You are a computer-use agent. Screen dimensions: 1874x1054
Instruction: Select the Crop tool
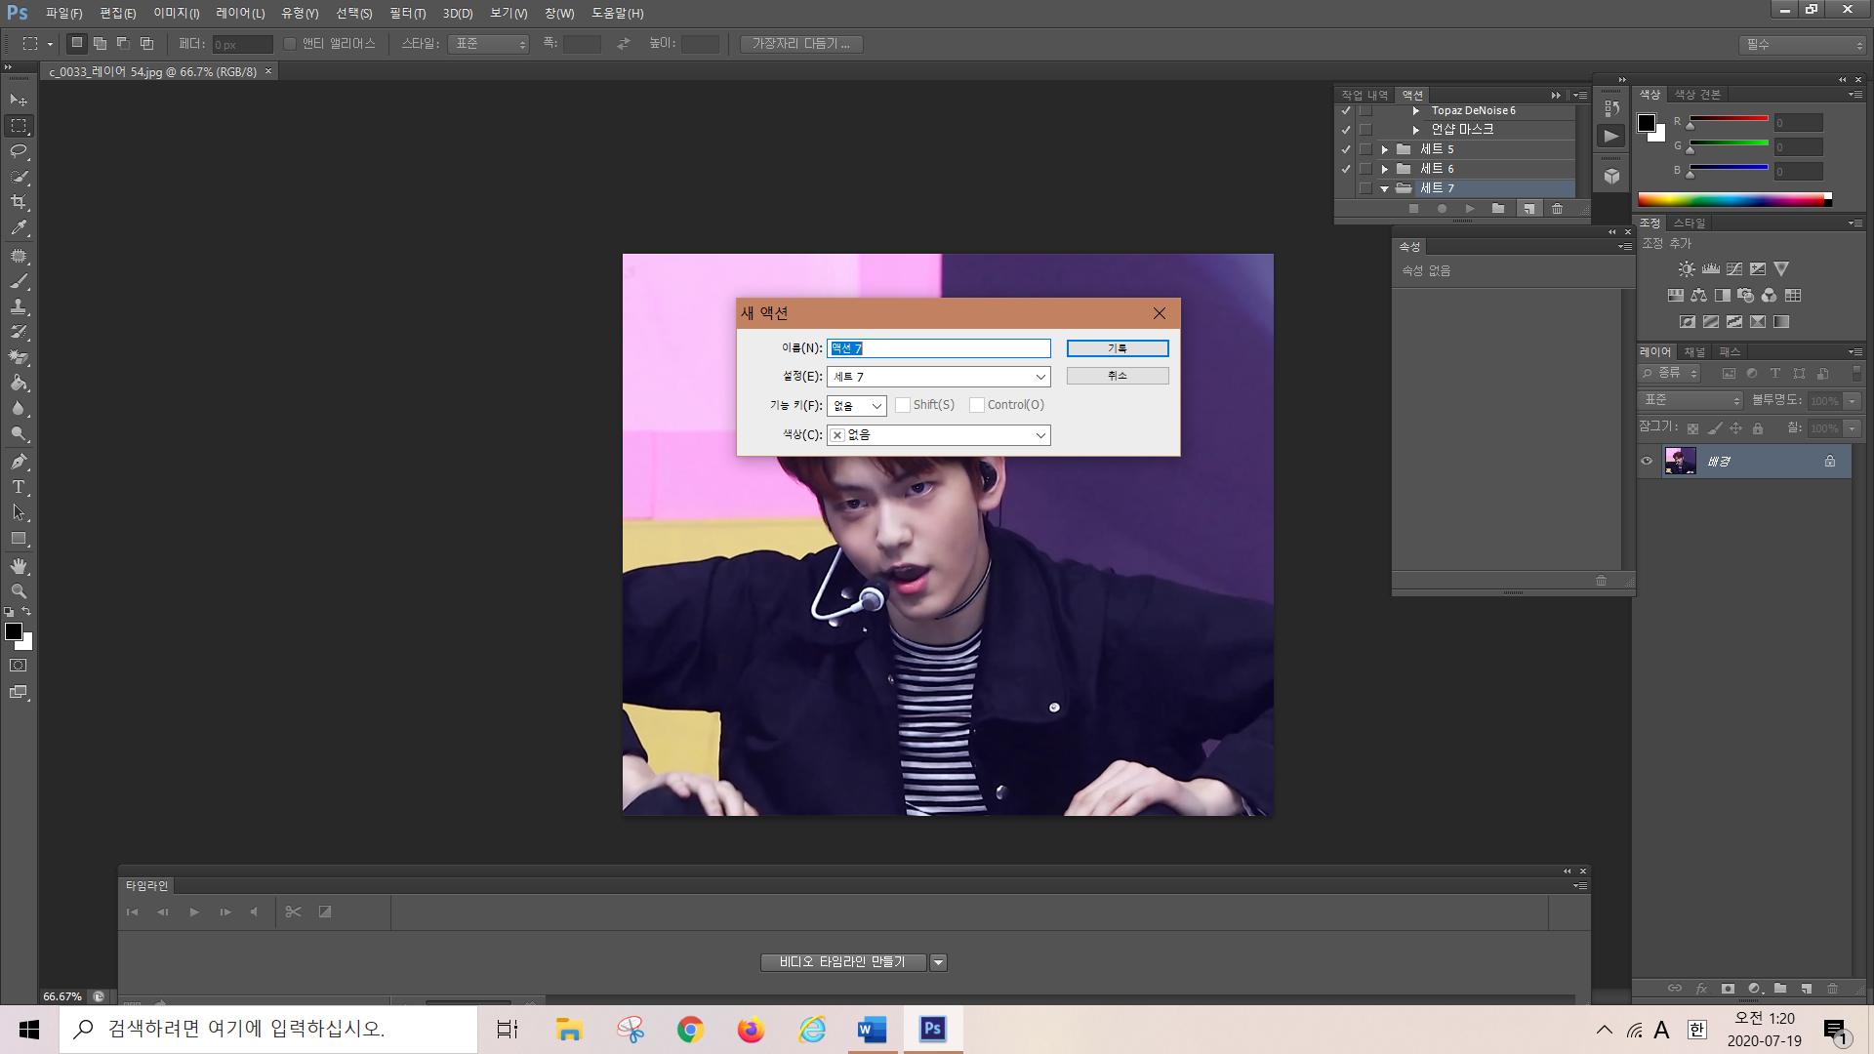pyautogui.click(x=19, y=202)
